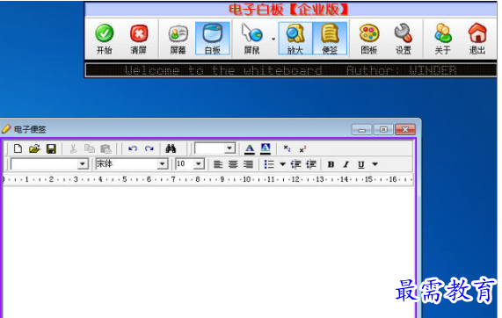Open the bullet list style dropdown
502x318 pixels.
click(x=282, y=164)
